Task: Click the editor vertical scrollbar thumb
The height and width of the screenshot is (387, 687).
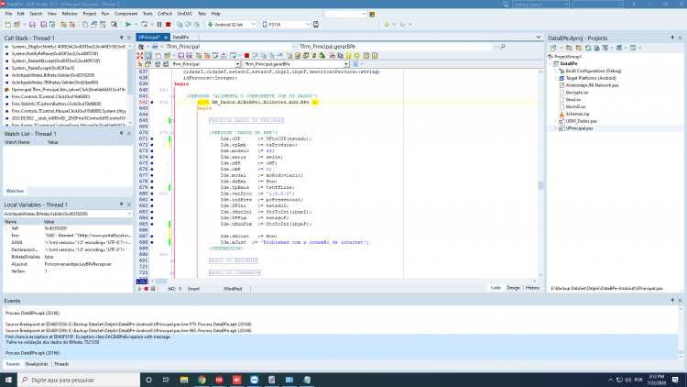Action: coord(540,185)
